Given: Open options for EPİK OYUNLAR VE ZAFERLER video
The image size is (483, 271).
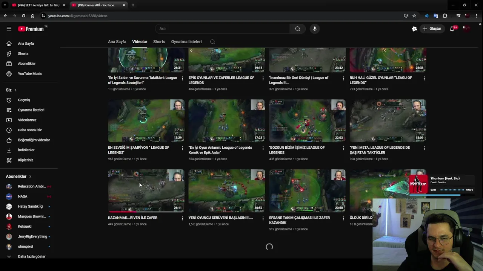Looking at the screenshot, I should pyautogui.click(x=263, y=78).
